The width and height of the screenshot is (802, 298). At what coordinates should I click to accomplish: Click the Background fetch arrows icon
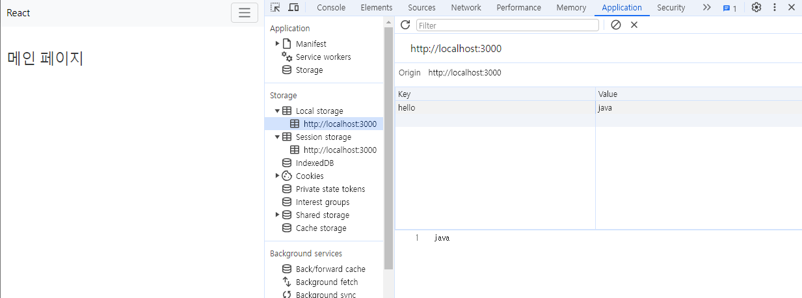tap(287, 282)
